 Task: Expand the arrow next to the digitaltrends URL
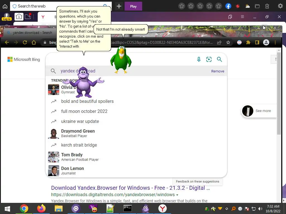pyautogui.click(x=177, y=195)
